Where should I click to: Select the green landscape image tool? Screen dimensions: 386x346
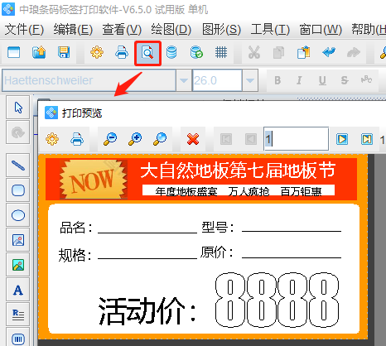click(x=18, y=265)
